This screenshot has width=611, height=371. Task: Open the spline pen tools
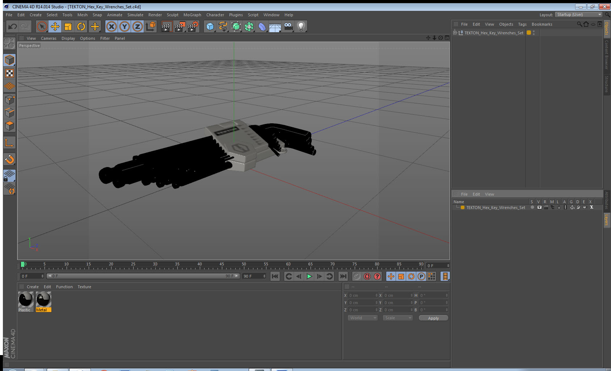coord(223,26)
